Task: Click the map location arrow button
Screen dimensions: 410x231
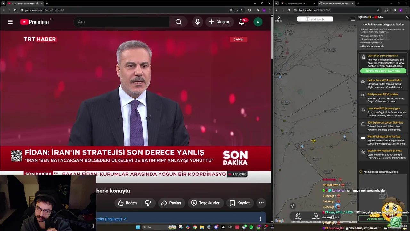Action: [x=292, y=206]
